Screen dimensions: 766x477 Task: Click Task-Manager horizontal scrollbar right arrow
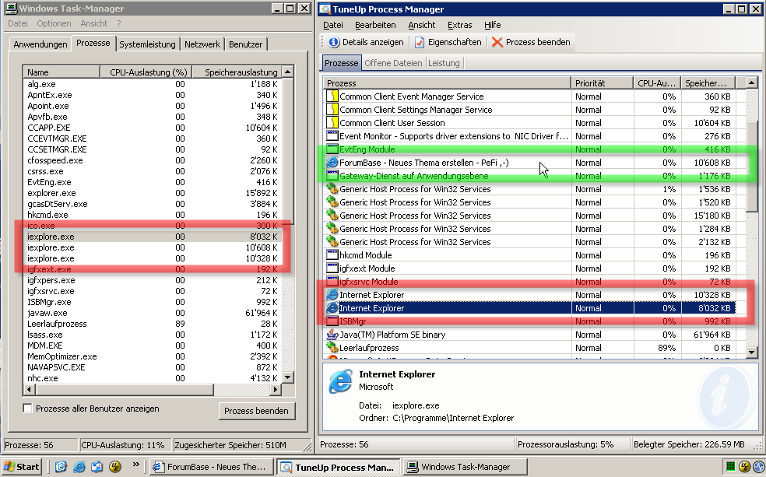(x=276, y=389)
